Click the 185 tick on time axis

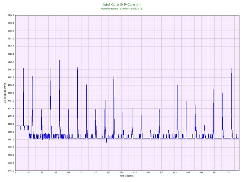69,173
